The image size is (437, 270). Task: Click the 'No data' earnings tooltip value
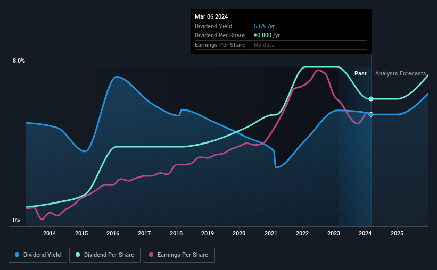coord(264,45)
